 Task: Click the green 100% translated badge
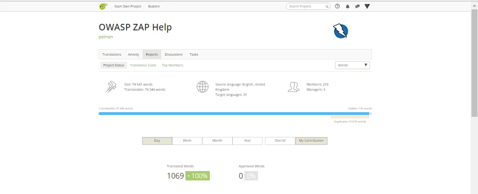tap(198, 176)
